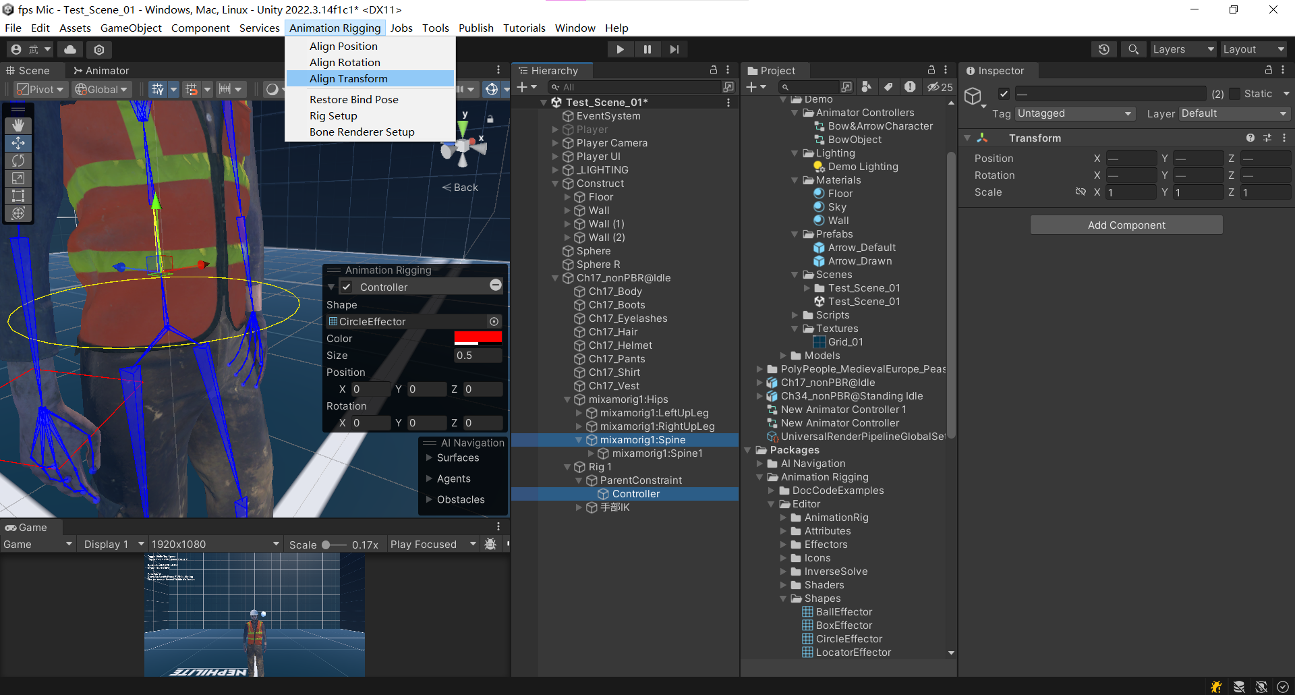Screen dimensions: 1295x695
Task: Collapse the Construct object in Hierarchy
Action: click(x=556, y=184)
